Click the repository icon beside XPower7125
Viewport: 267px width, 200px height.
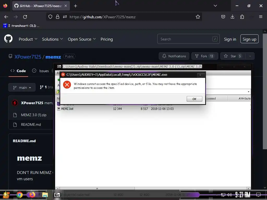(x=10, y=56)
